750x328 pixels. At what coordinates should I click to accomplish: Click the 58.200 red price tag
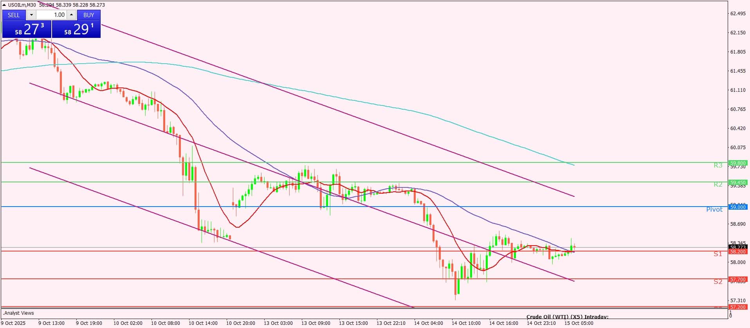(x=738, y=252)
